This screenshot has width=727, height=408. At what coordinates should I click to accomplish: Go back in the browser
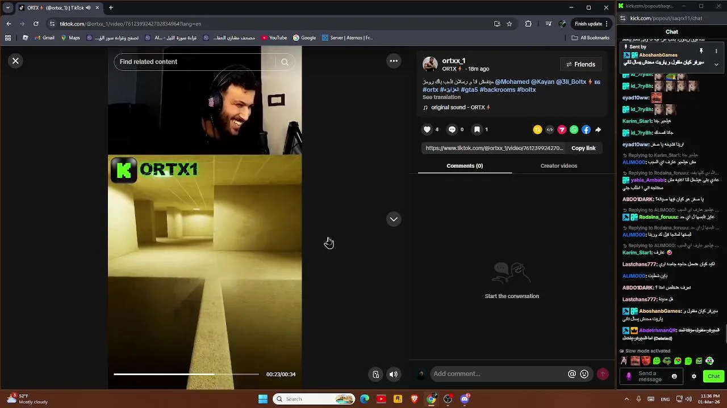tap(9, 24)
